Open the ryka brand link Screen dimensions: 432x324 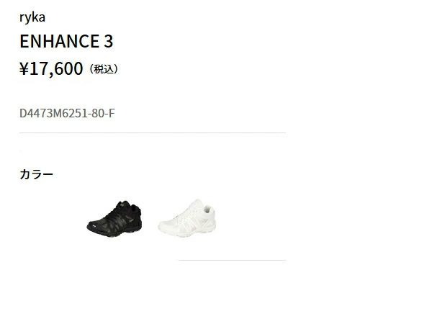pyautogui.click(x=32, y=17)
